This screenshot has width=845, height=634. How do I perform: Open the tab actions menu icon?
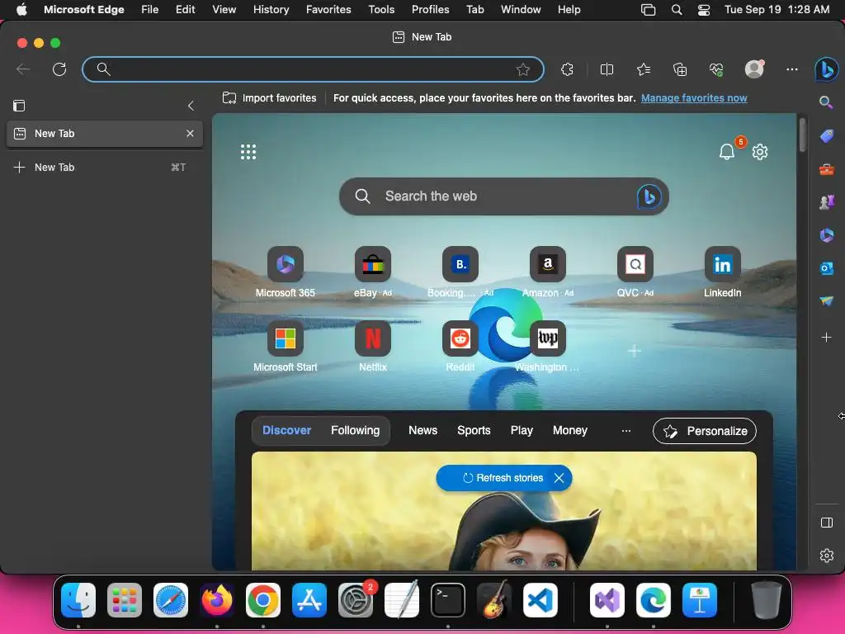point(19,106)
